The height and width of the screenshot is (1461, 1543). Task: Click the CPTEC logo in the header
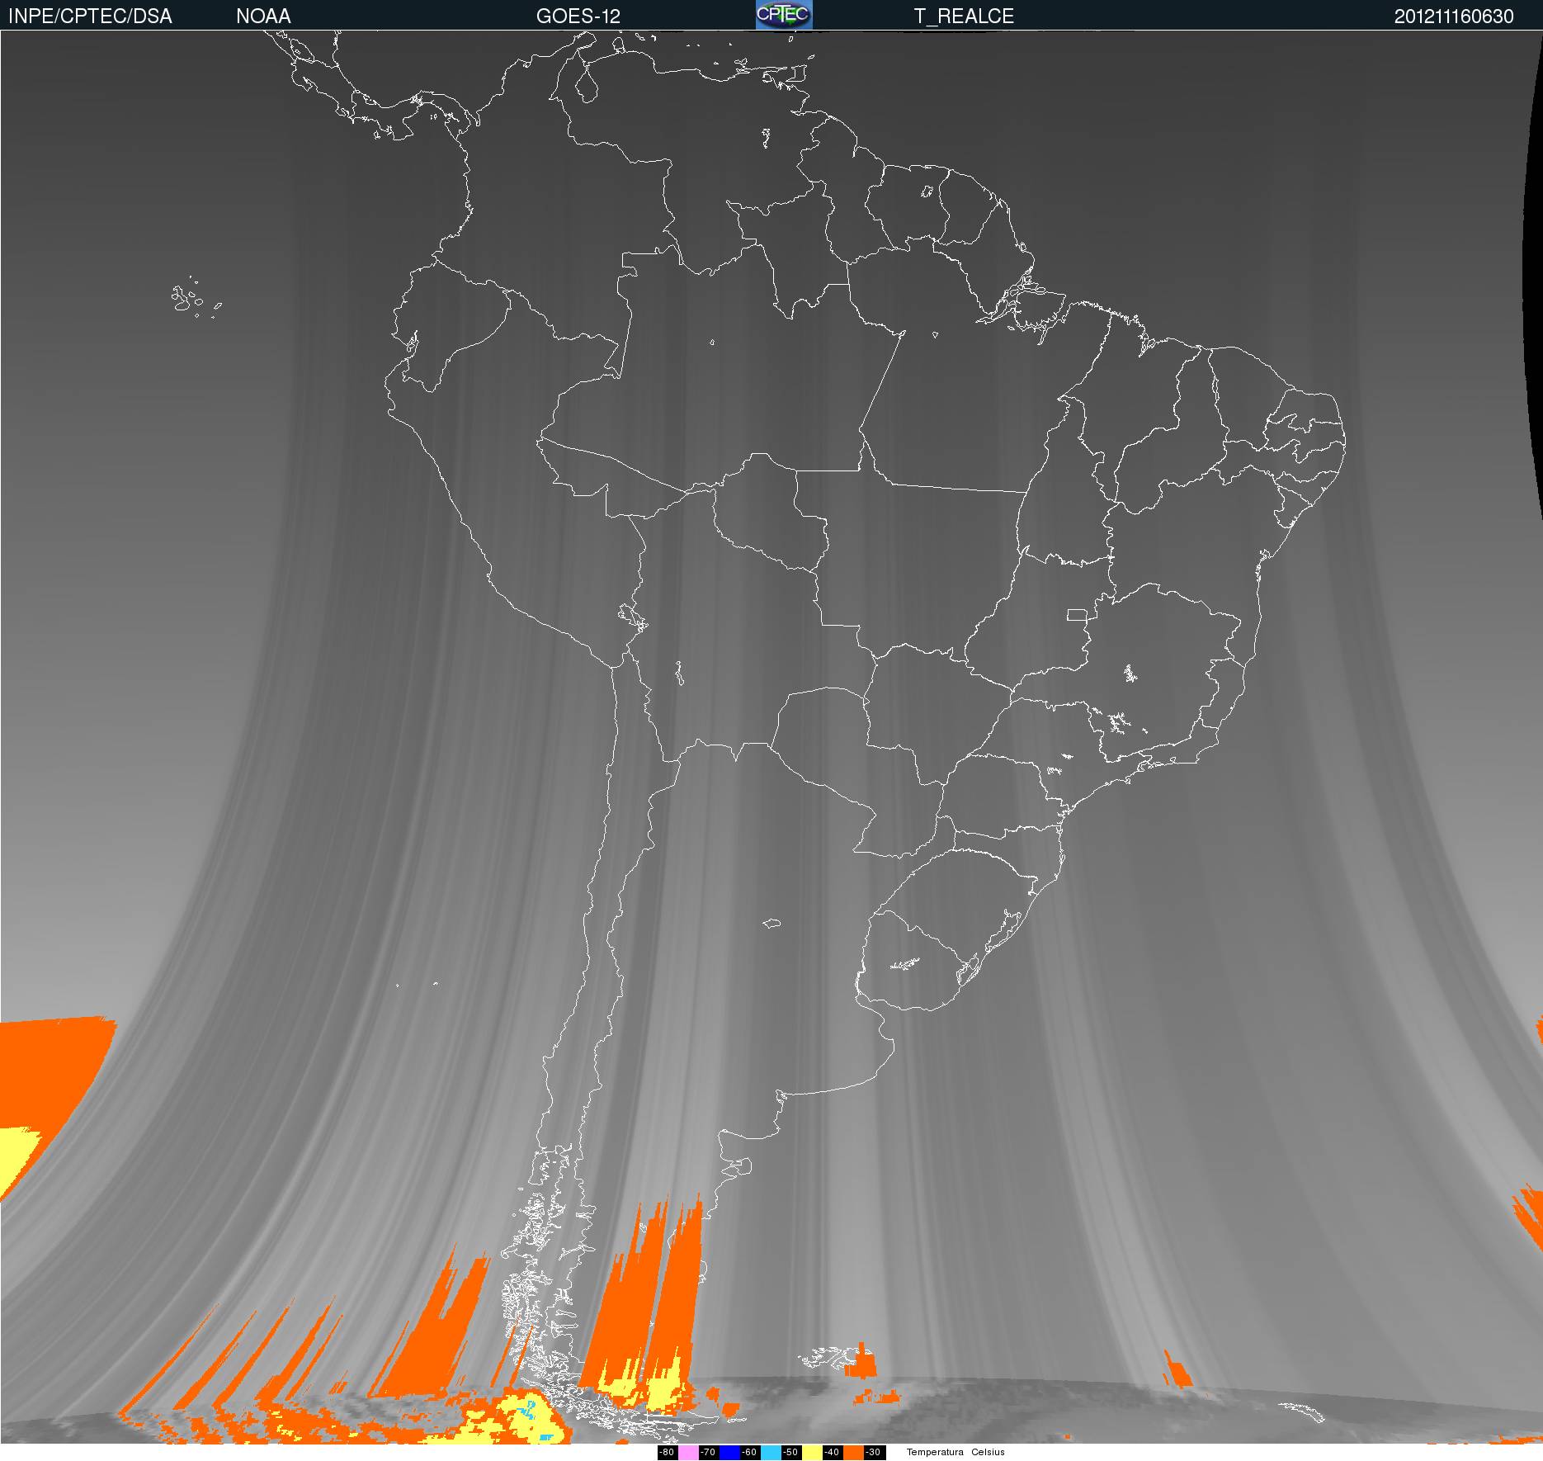pyautogui.click(x=784, y=15)
